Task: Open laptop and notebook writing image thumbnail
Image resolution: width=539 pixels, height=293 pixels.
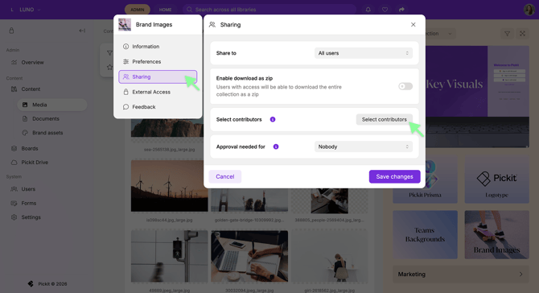Action: coord(249,256)
